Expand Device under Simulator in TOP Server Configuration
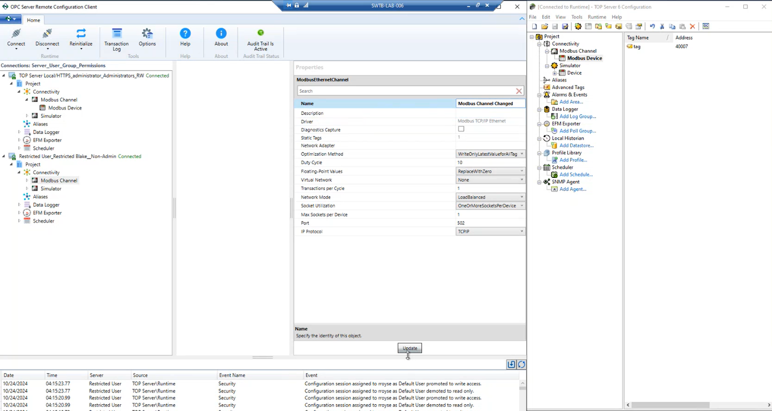Screen dimensions: 772x411 (x=555, y=73)
